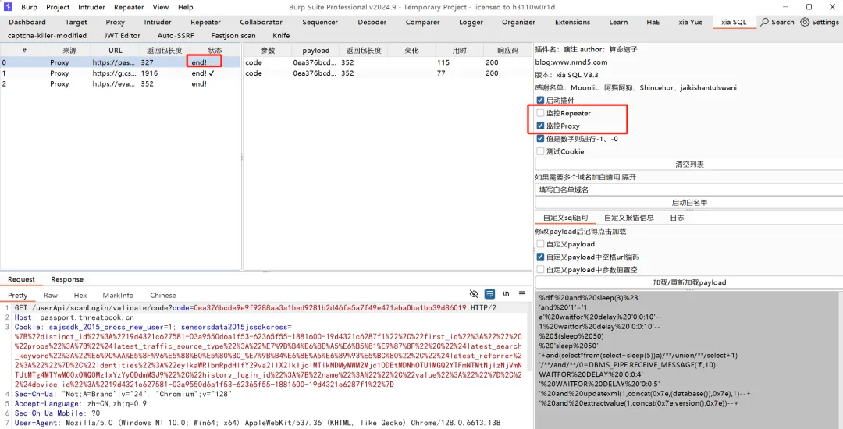Select payload result row with 115 用时
The image size is (843, 429).
(x=387, y=62)
